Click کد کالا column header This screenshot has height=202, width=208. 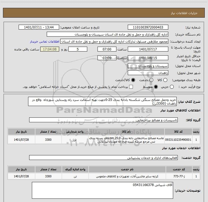pyautogui.click(x=178, y=132)
